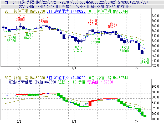
Task: Click the lower 5日 終値平滑 MA=49290 legend
Action: click(x=66, y=78)
